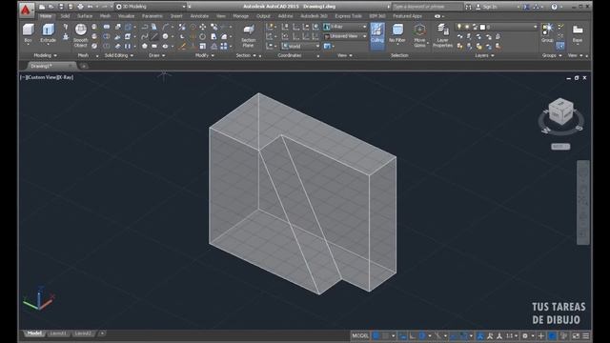
Task: Open the Annotate ribbon tab
Action: (199, 16)
